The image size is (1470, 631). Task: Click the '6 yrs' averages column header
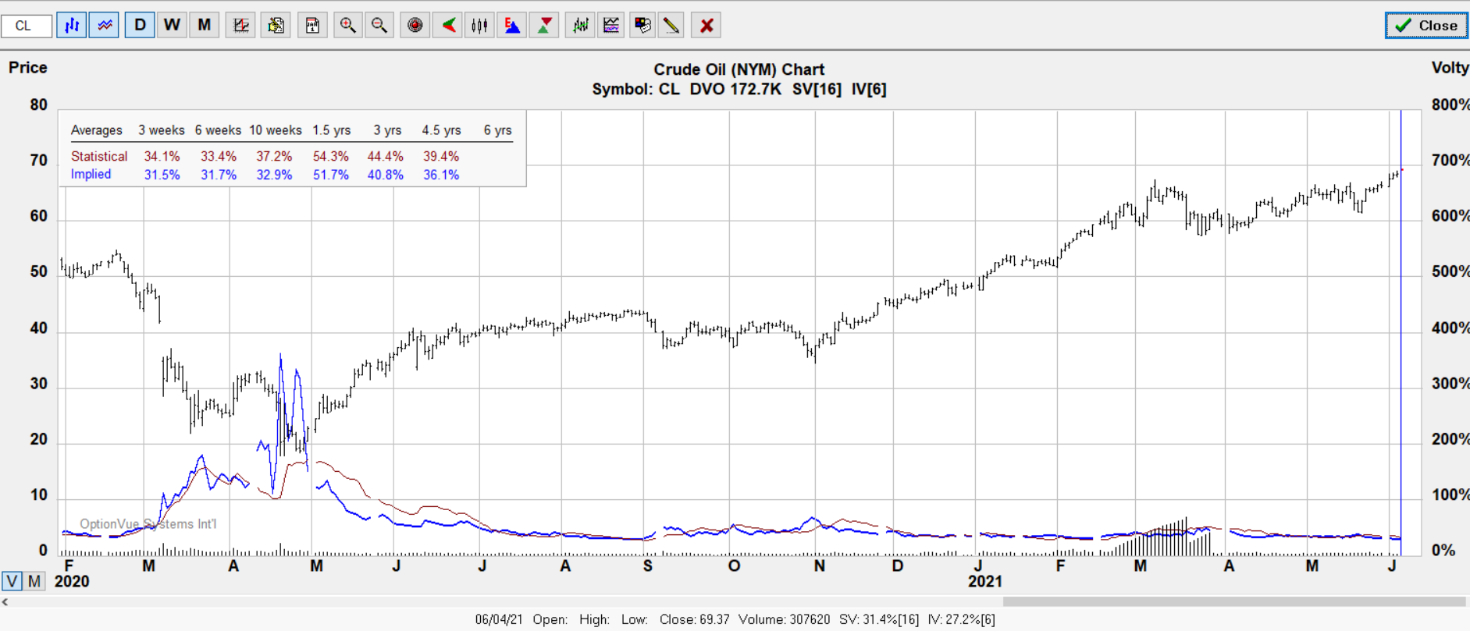[x=497, y=130]
